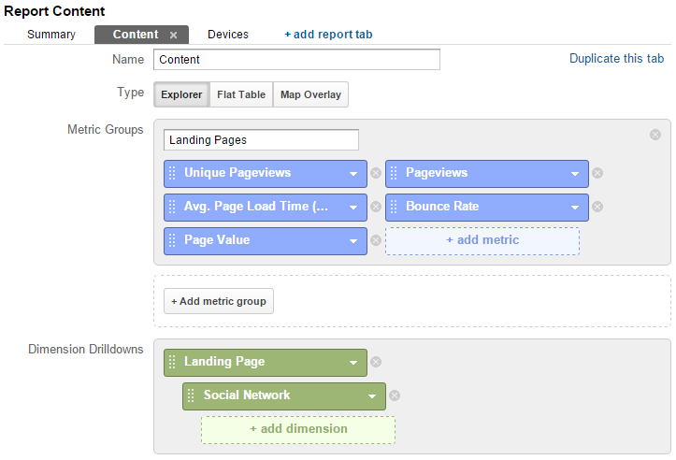Remove the Landing Page dimension
Image resolution: width=676 pixels, height=460 pixels.
pyautogui.click(x=376, y=362)
